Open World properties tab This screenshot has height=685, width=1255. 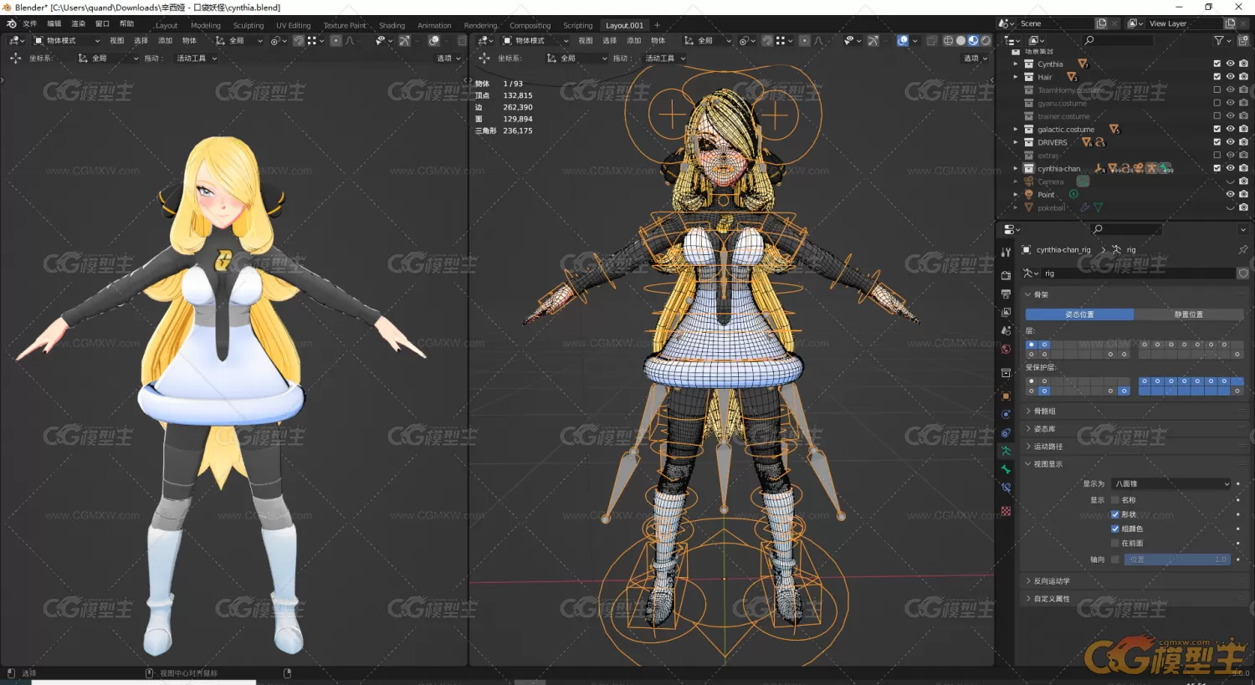click(x=1006, y=349)
